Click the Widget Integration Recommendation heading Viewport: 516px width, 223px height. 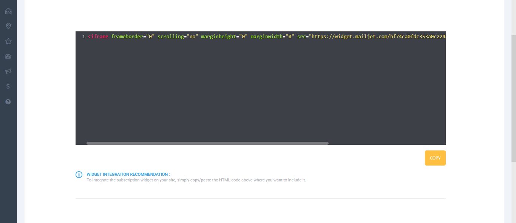tap(128, 175)
